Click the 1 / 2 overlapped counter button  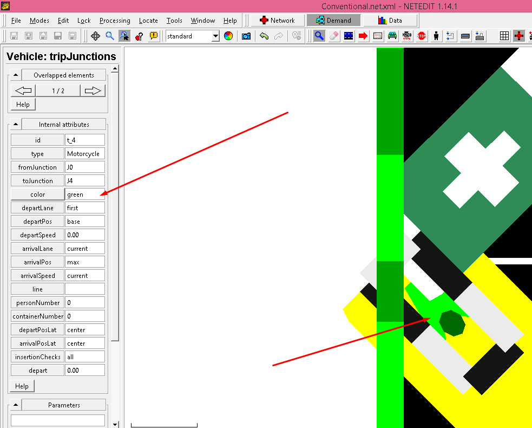tap(58, 90)
